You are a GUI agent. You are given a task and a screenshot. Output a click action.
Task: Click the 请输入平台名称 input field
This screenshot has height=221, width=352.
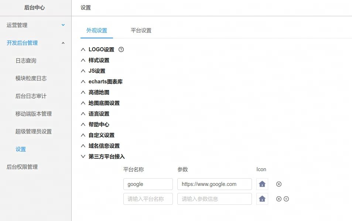point(148,199)
